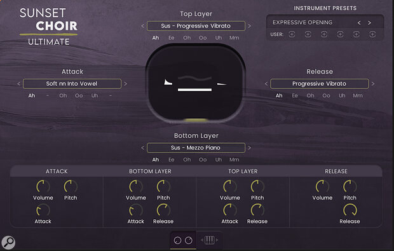Click the TOP LAYER Release knob
Viewport: 394px width, 251px height.
(257, 210)
